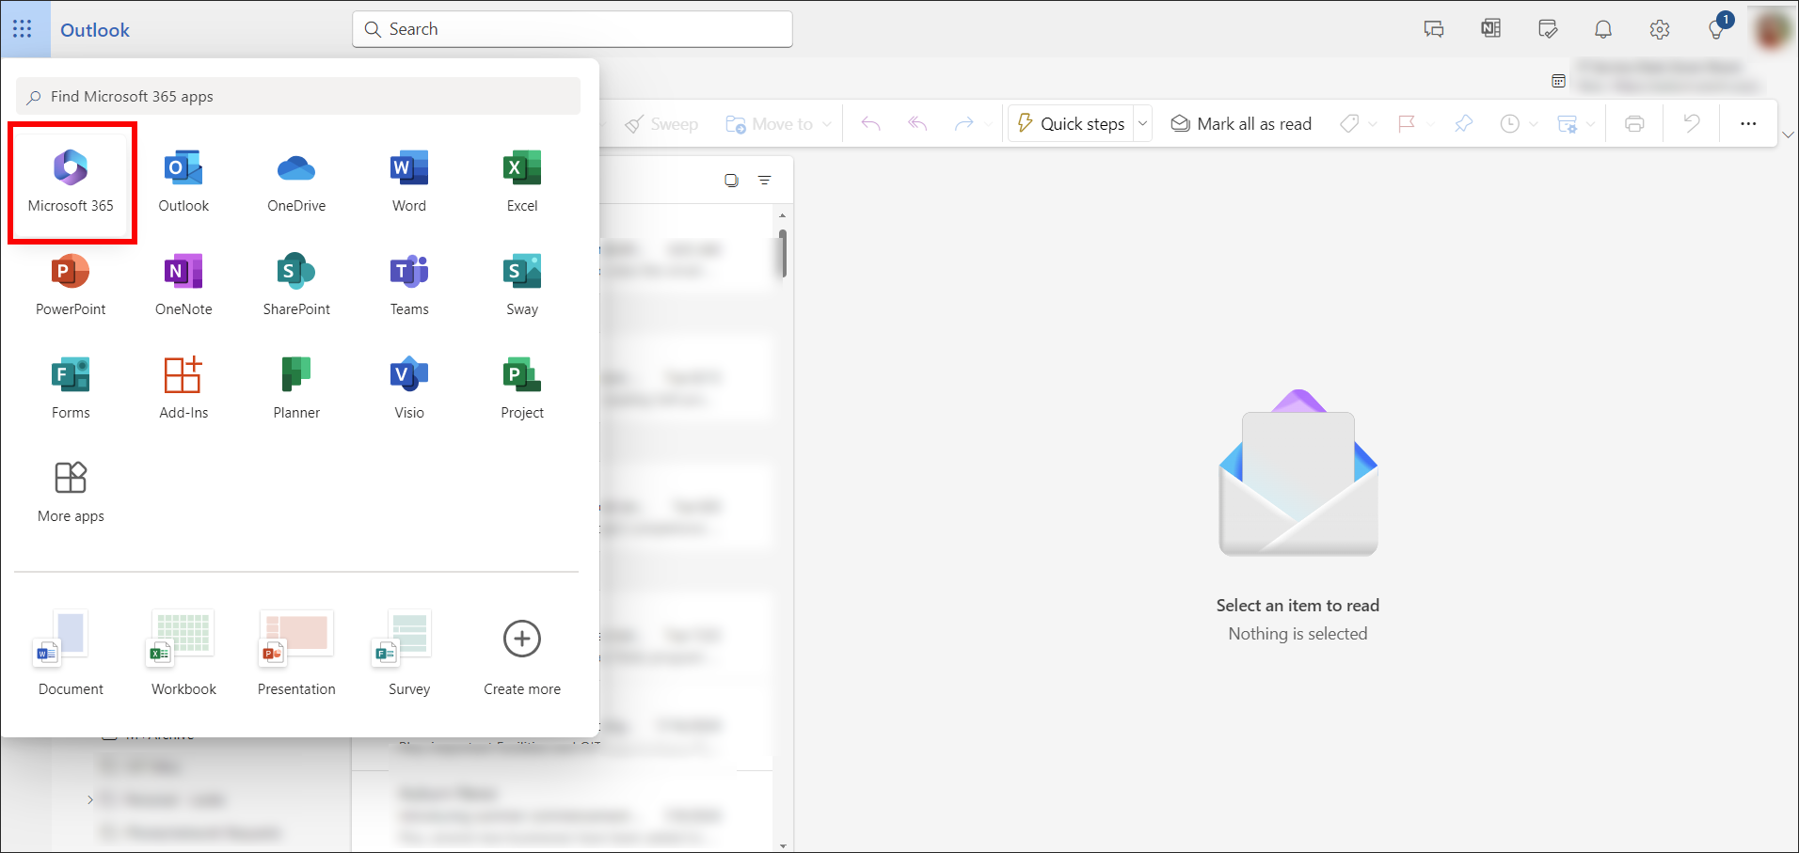
Task: Expand the collapsed folder chevron in sidebar
Action: 90,799
